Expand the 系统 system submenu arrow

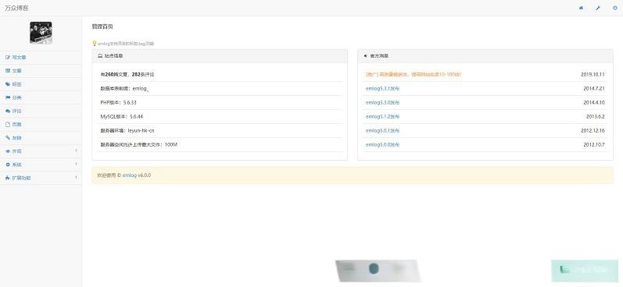click(x=76, y=164)
